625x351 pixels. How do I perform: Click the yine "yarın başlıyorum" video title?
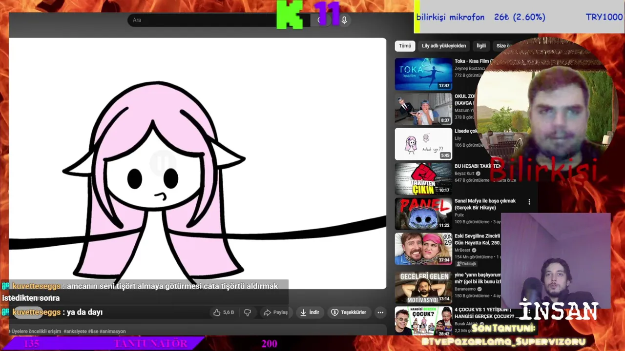(x=478, y=278)
